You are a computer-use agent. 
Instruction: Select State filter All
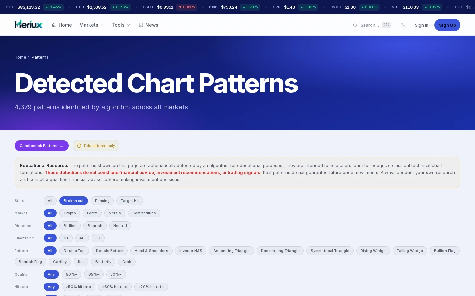[50, 201]
